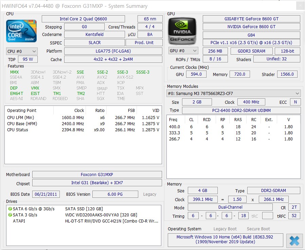Click the 400.0 frequency timing row
This screenshot has height=250, width=305.
coord(233,127)
